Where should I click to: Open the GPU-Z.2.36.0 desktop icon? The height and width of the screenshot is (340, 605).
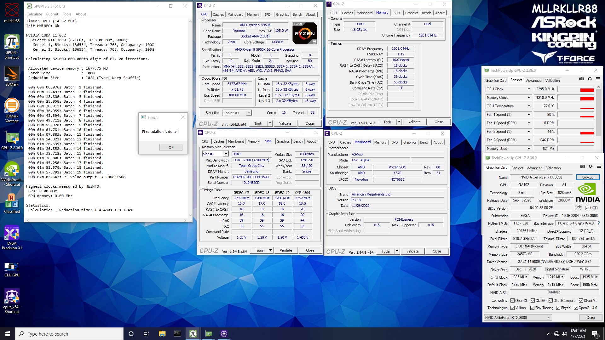pyautogui.click(x=12, y=140)
